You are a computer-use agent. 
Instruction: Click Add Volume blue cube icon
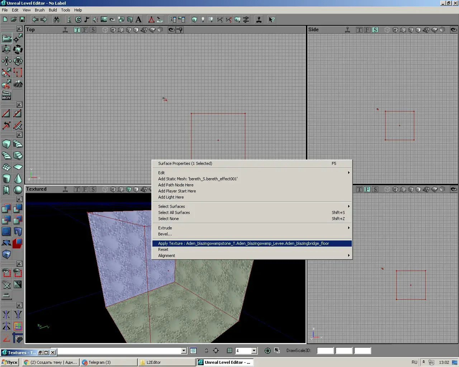(6, 254)
